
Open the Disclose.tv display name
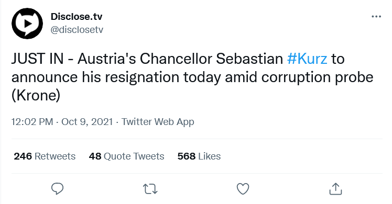[x=77, y=16]
